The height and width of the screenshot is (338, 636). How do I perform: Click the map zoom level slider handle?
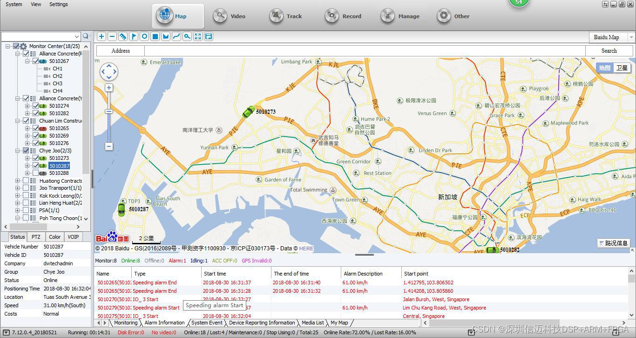[x=109, y=111]
